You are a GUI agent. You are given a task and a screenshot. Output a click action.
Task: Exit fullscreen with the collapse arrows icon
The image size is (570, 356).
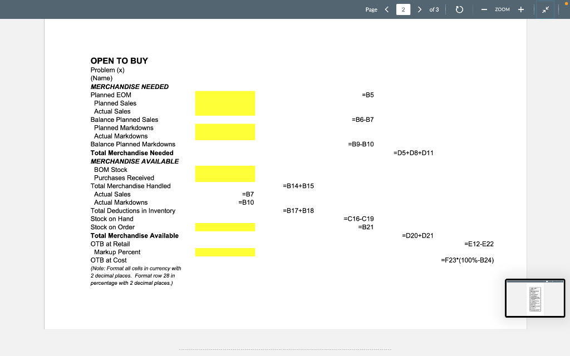click(x=546, y=9)
